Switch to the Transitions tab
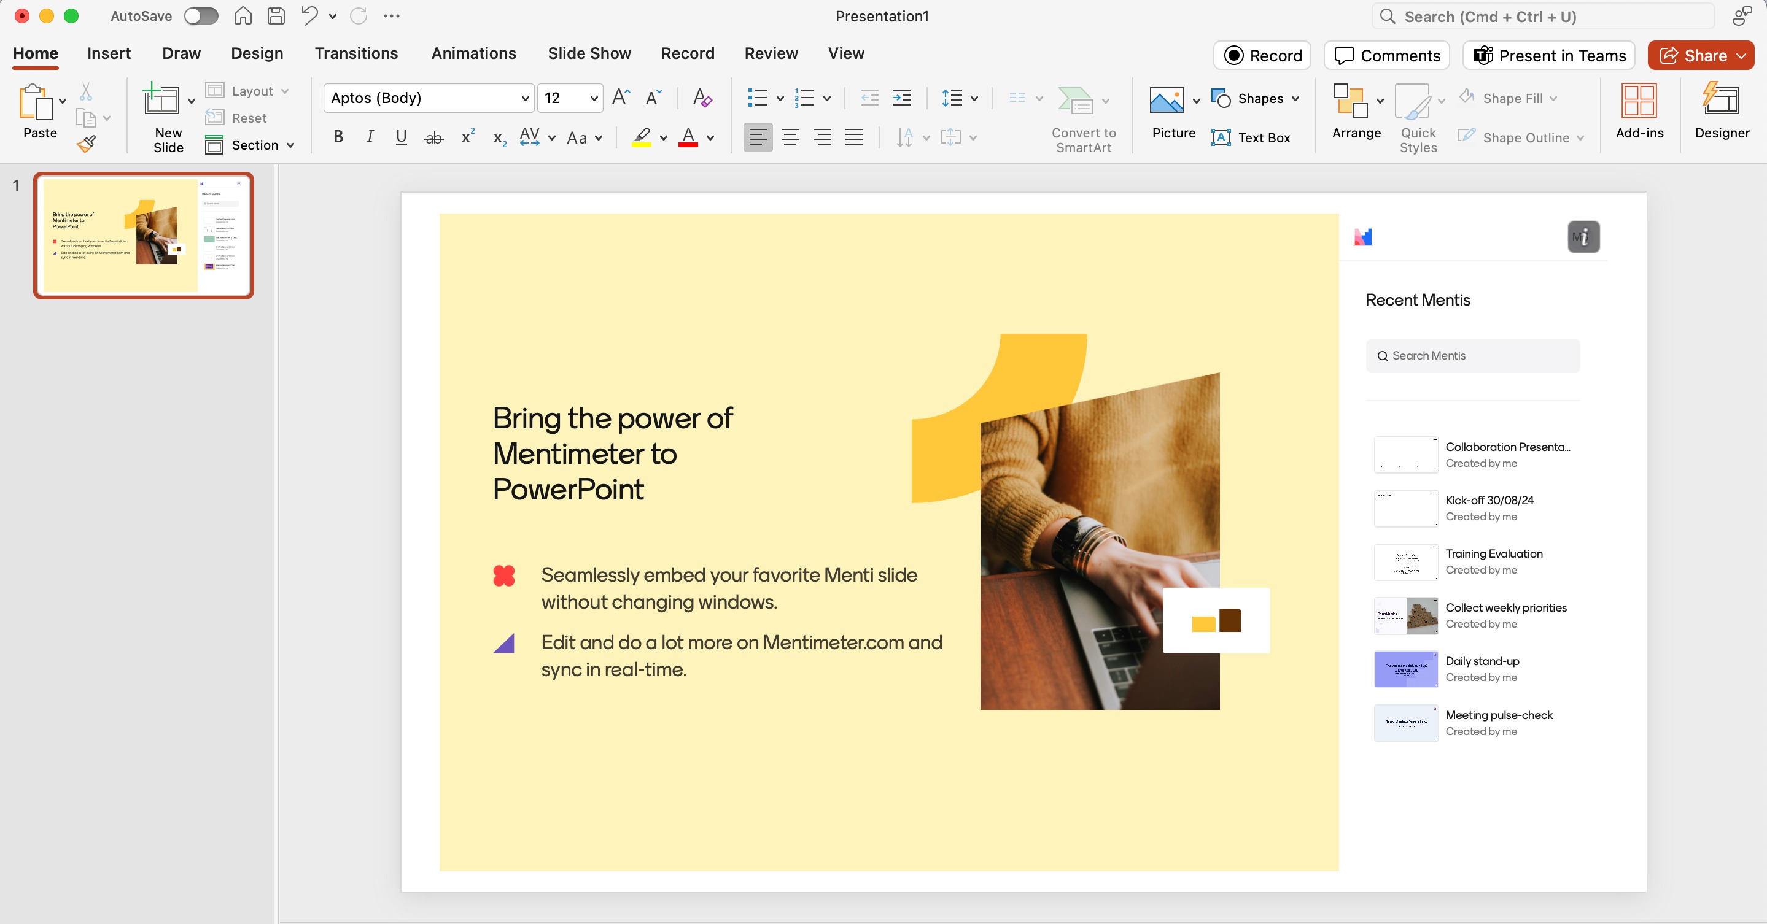The image size is (1767, 924). click(x=356, y=53)
